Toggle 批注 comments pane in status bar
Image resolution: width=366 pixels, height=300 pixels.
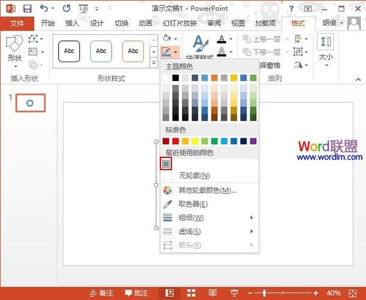pyautogui.click(x=135, y=293)
